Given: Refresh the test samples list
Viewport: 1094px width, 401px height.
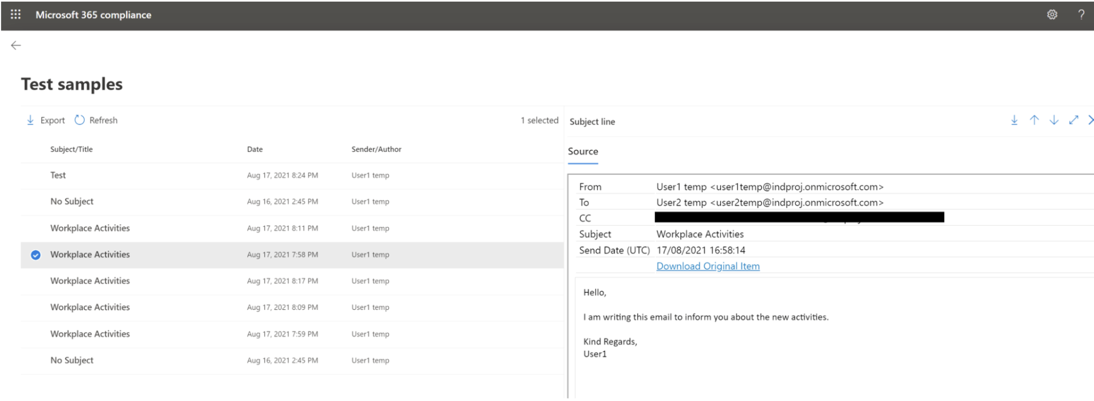Looking at the screenshot, I should coord(96,120).
